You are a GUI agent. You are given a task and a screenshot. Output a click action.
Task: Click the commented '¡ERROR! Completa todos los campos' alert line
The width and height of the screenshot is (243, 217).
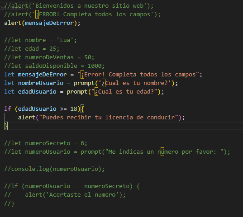(x=82, y=14)
